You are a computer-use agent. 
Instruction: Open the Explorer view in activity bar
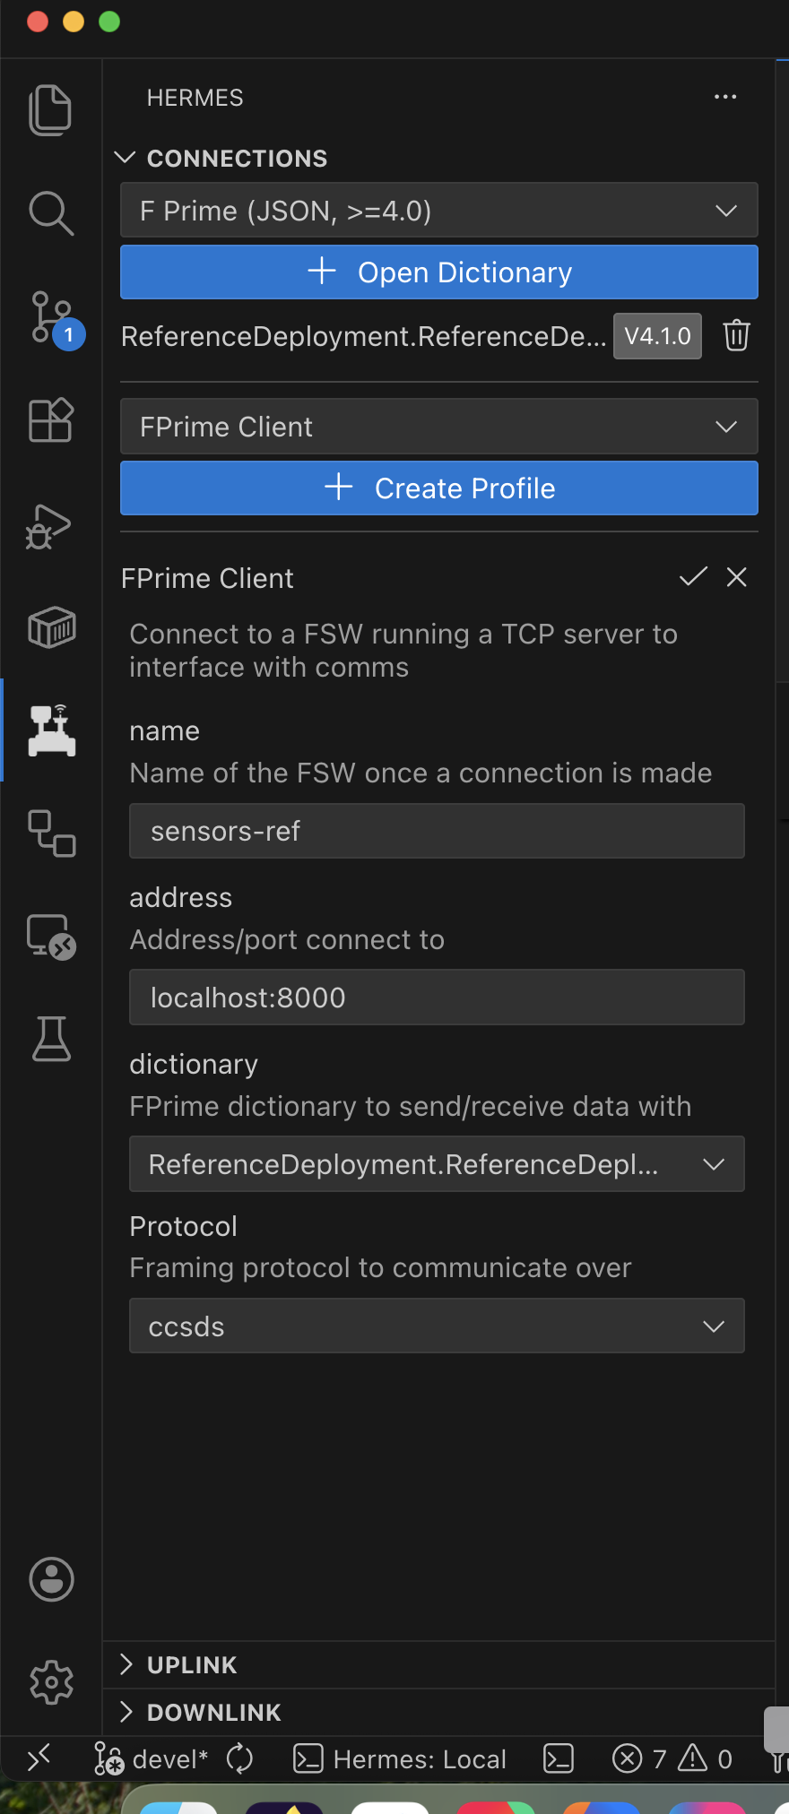click(50, 110)
